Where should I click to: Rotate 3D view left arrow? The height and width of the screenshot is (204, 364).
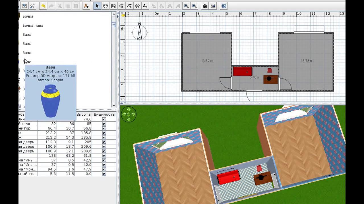click(124, 114)
